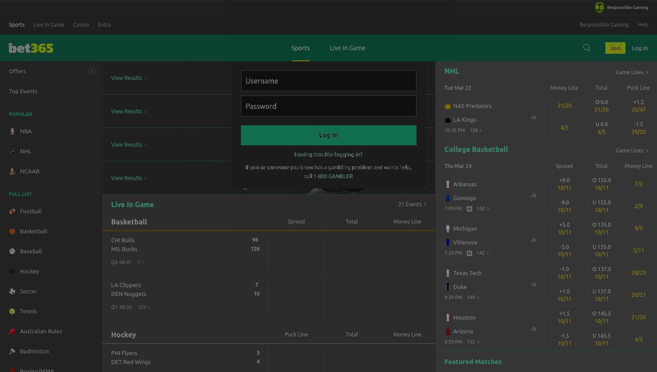Select Houston total O 145.5
The image size is (657, 372).
tap(601, 317)
